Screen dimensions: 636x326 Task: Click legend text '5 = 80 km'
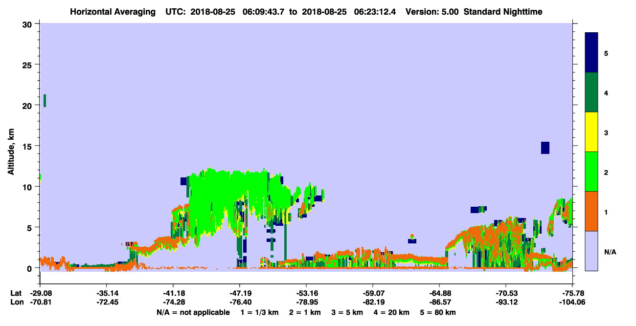[x=437, y=312]
